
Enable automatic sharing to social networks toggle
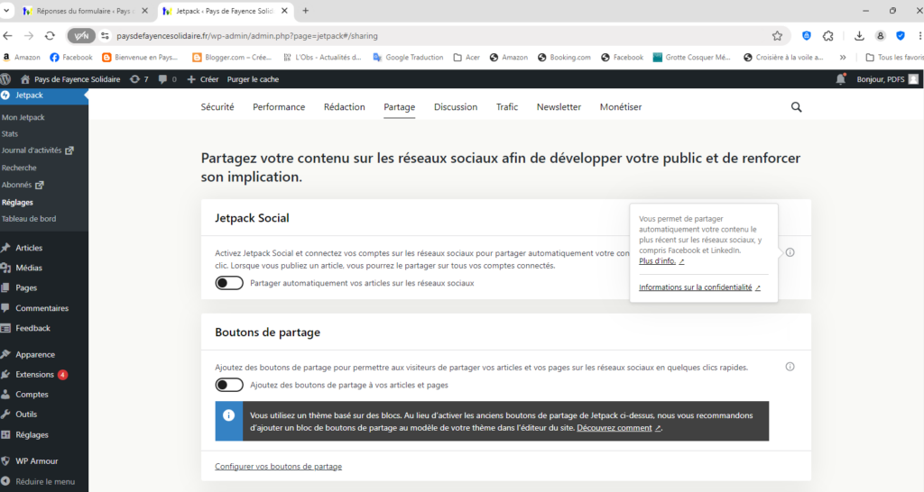[229, 283]
